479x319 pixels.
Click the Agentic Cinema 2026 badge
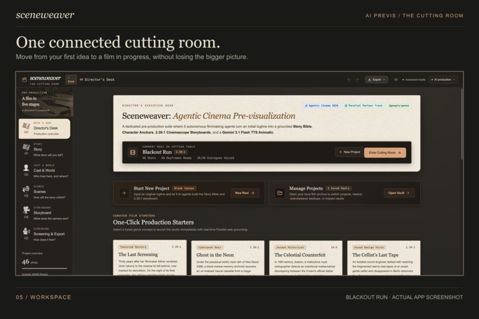[x=322, y=106]
